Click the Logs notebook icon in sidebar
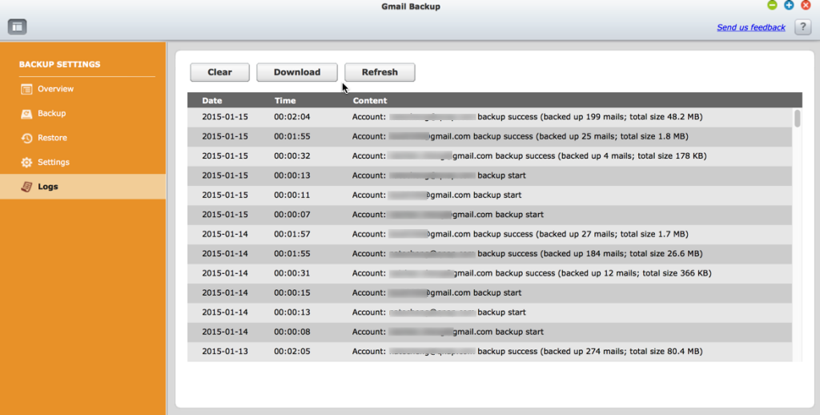 pyautogui.click(x=26, y=187)
